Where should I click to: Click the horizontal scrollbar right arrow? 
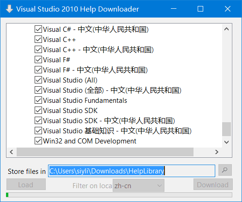click(x=217, y=152)
